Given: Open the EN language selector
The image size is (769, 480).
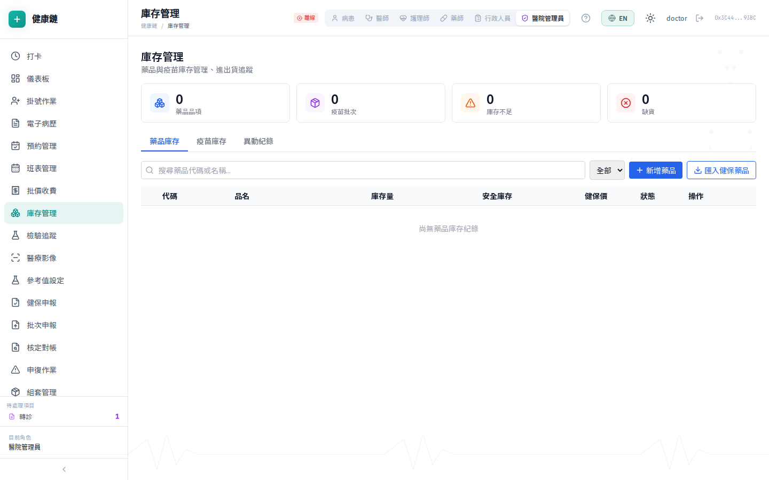Looking at the screenshot, I should (x=617, y=18).
